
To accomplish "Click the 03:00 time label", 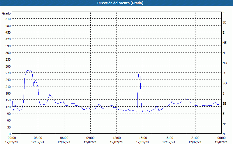I will tap(38, 138).
